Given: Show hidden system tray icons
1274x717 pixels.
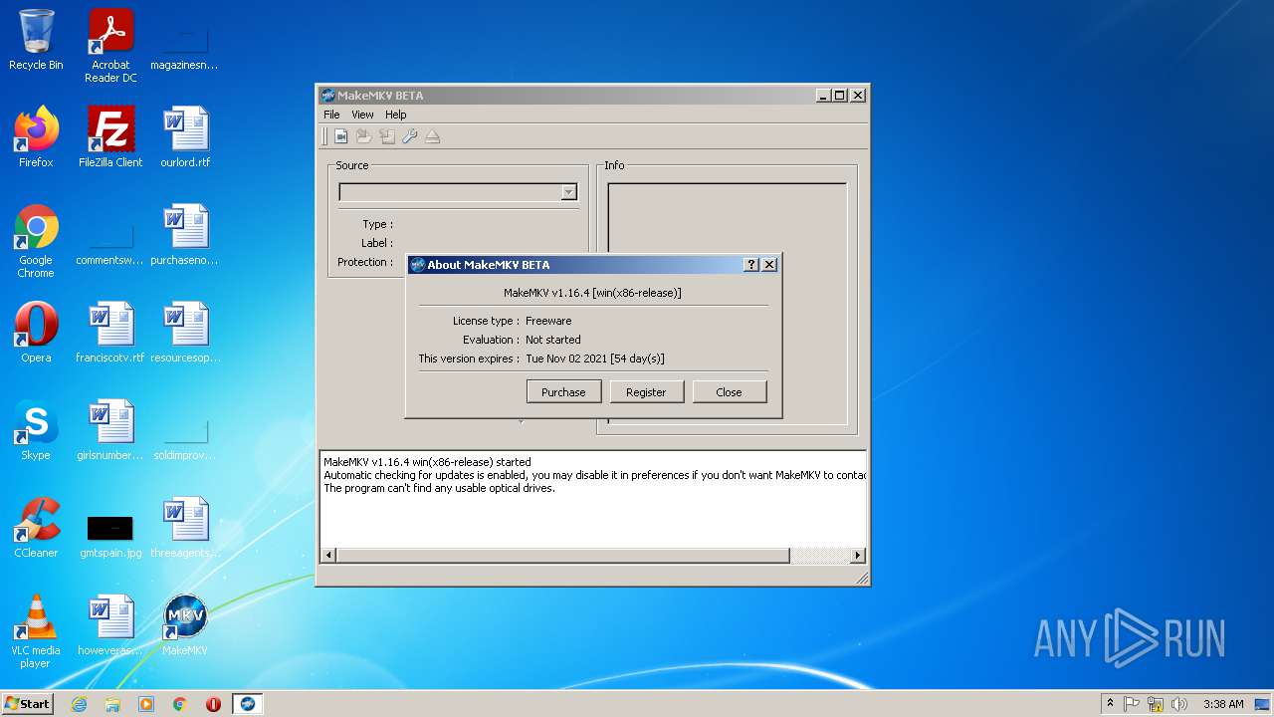Looking at the screenshot, I should pos(1111,703).
